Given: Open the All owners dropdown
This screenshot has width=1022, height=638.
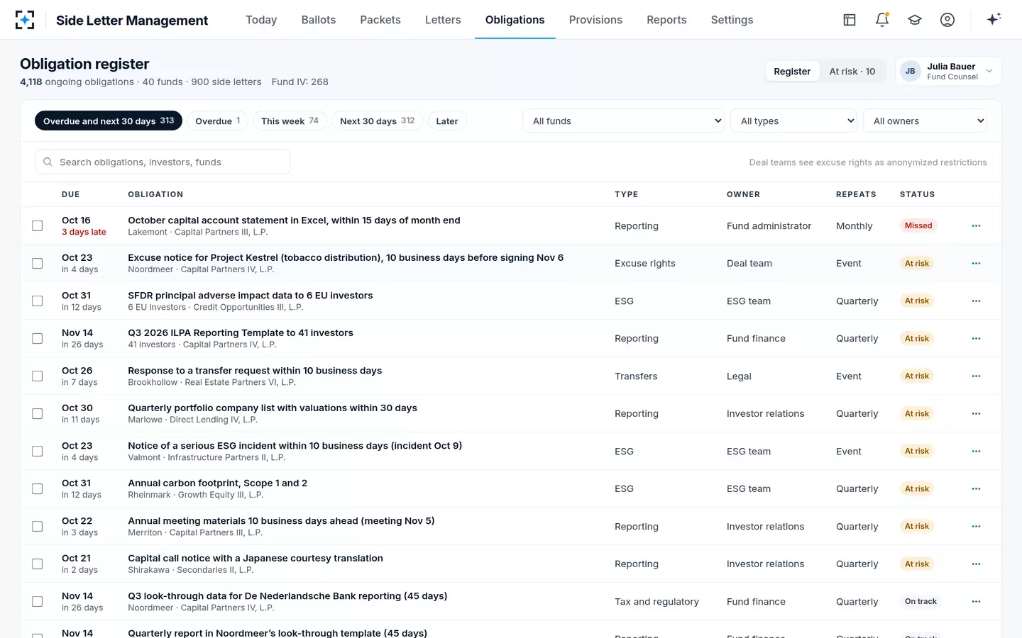Looking at the screenshot, I should pos(925,121).
